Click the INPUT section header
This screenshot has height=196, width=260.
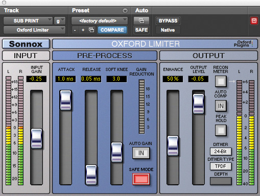26,56
